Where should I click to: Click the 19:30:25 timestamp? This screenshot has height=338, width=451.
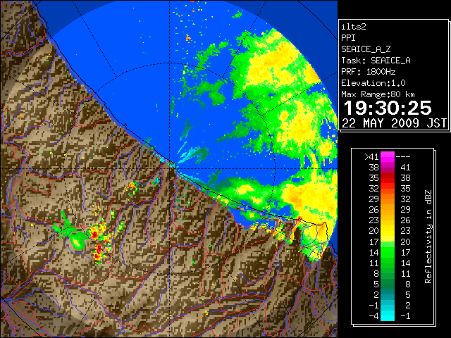[x=388, y=108]
